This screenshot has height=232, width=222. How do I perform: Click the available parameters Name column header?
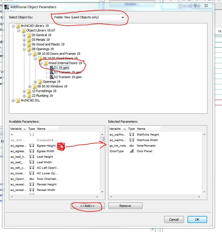pyautogui.click(x=47, y=129)
